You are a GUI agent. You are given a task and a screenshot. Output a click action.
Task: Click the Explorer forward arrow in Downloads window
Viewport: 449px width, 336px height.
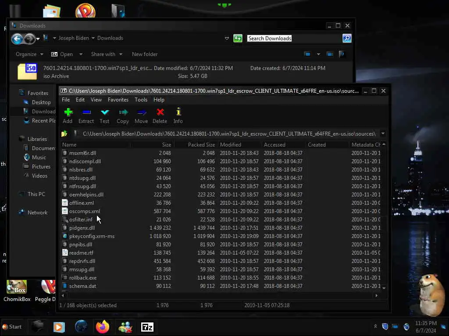coord(29,38)
